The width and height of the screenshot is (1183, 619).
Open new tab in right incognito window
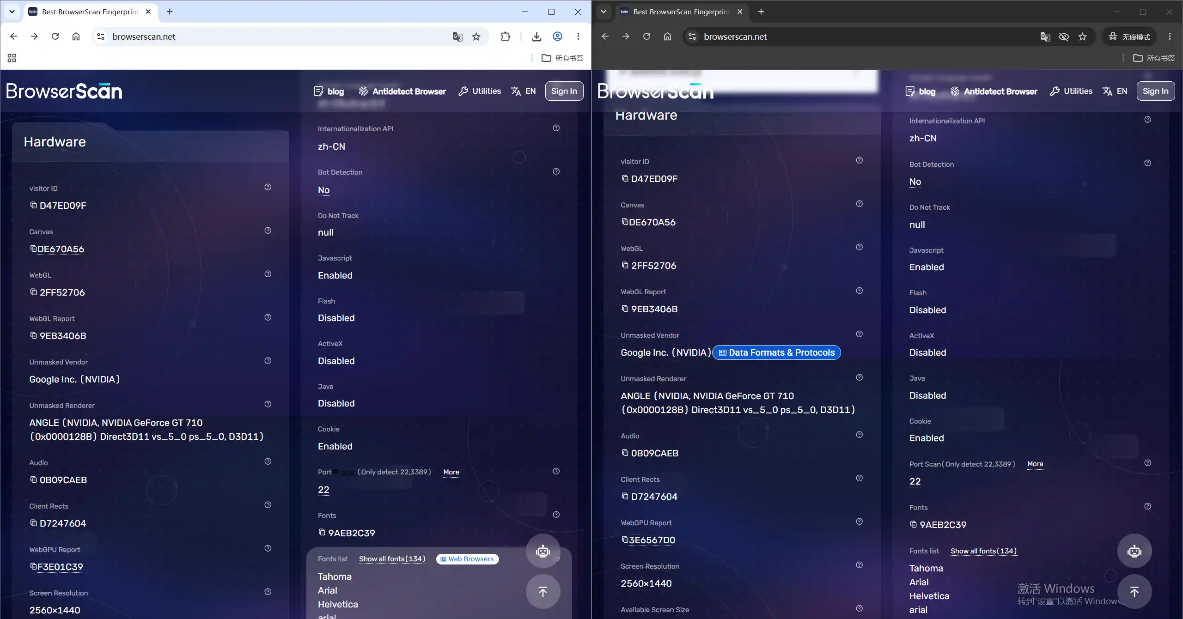[x=761, y=12]
